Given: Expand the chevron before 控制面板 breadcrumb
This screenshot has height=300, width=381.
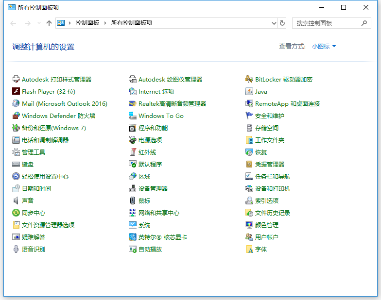Looking at the screenshot, I should click(x=69, y=23).
